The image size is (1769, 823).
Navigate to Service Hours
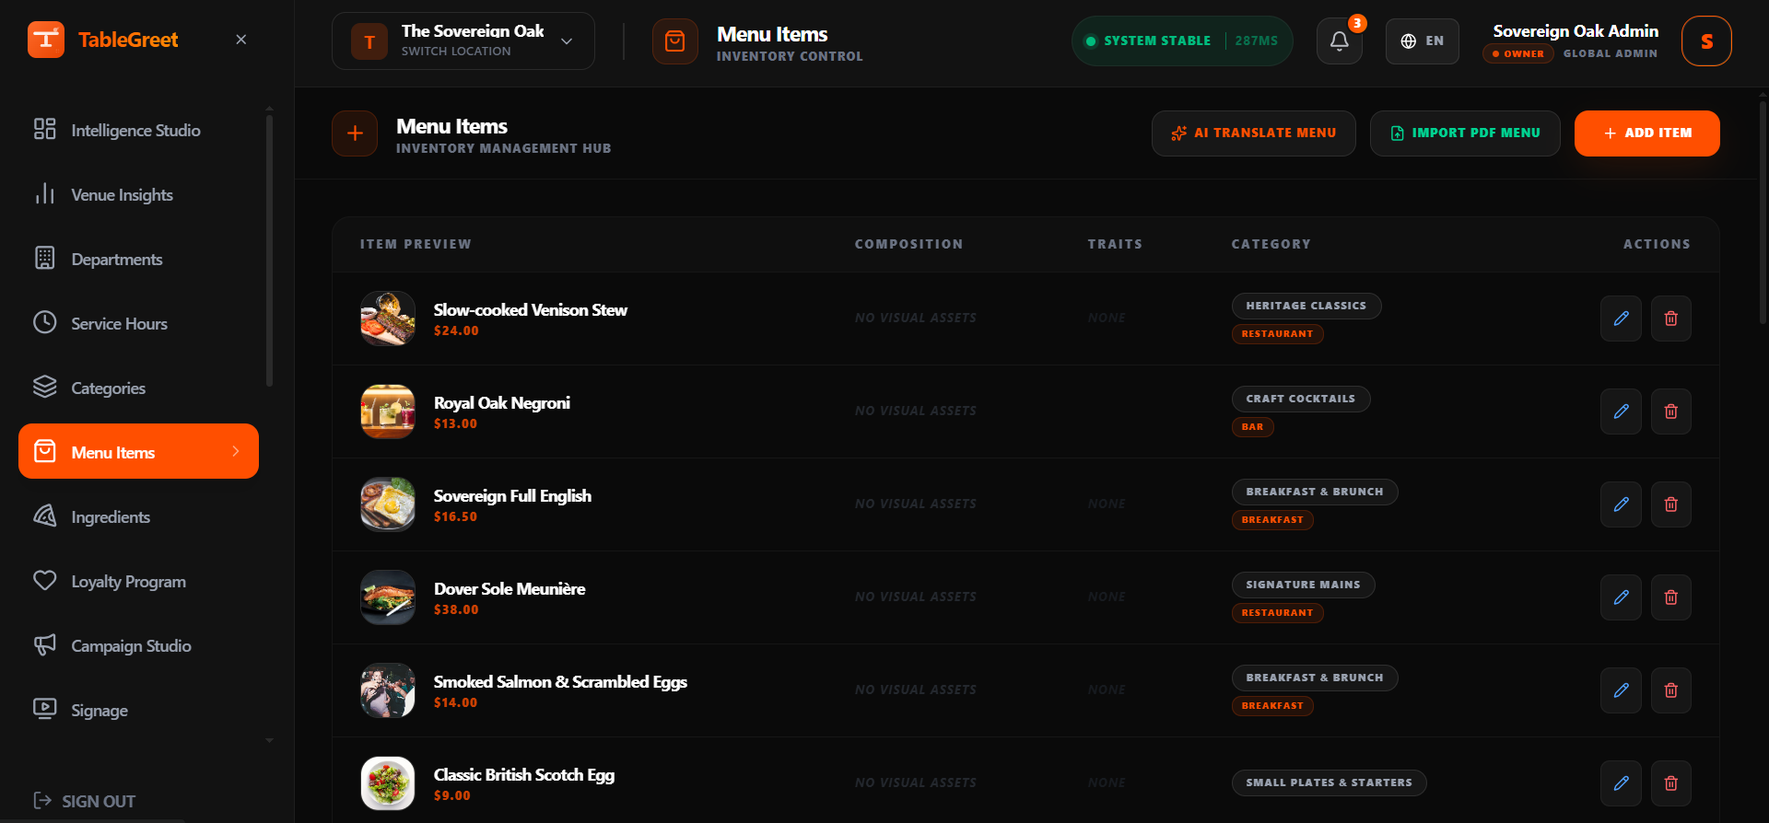tap(138, 323)
